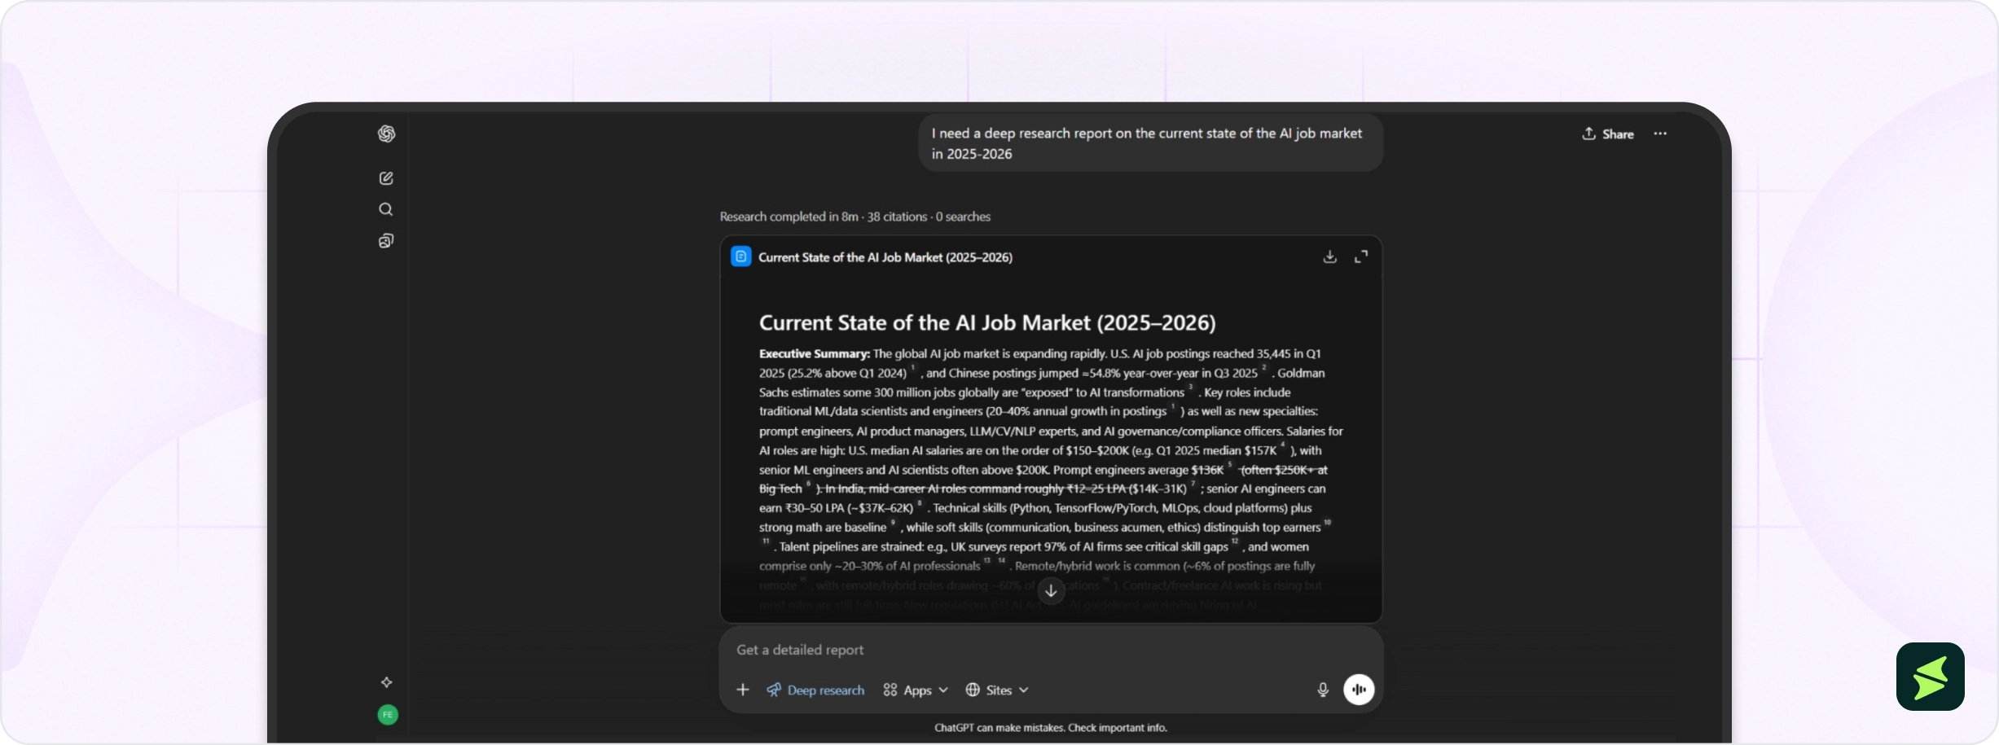Expand report to fullscreen view
1999x745 pixels.
pyautogui.click(x=1361, y=257)
